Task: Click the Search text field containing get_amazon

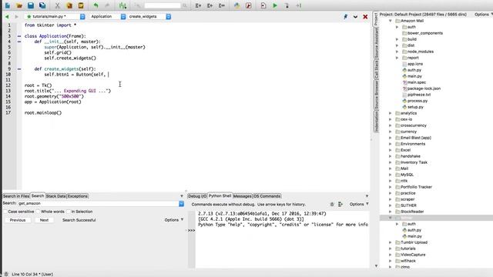Action: (x=98, y=203)
